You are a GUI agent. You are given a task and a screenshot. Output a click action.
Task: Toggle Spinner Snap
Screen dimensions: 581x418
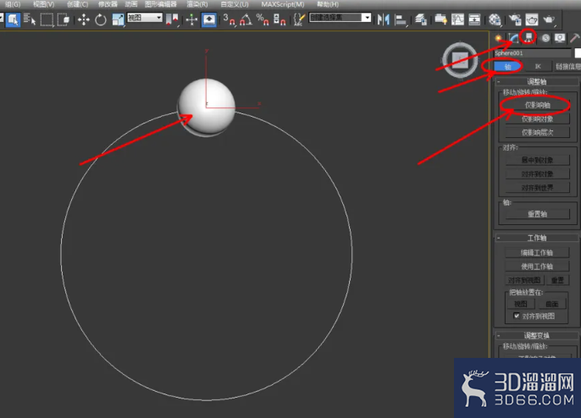(x=279, y=19)
